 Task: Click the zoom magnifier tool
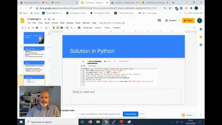coord(46,28)
